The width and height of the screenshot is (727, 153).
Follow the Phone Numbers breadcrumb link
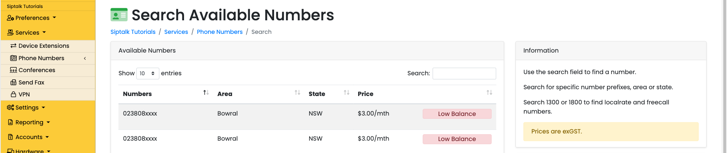coord(219,32)
